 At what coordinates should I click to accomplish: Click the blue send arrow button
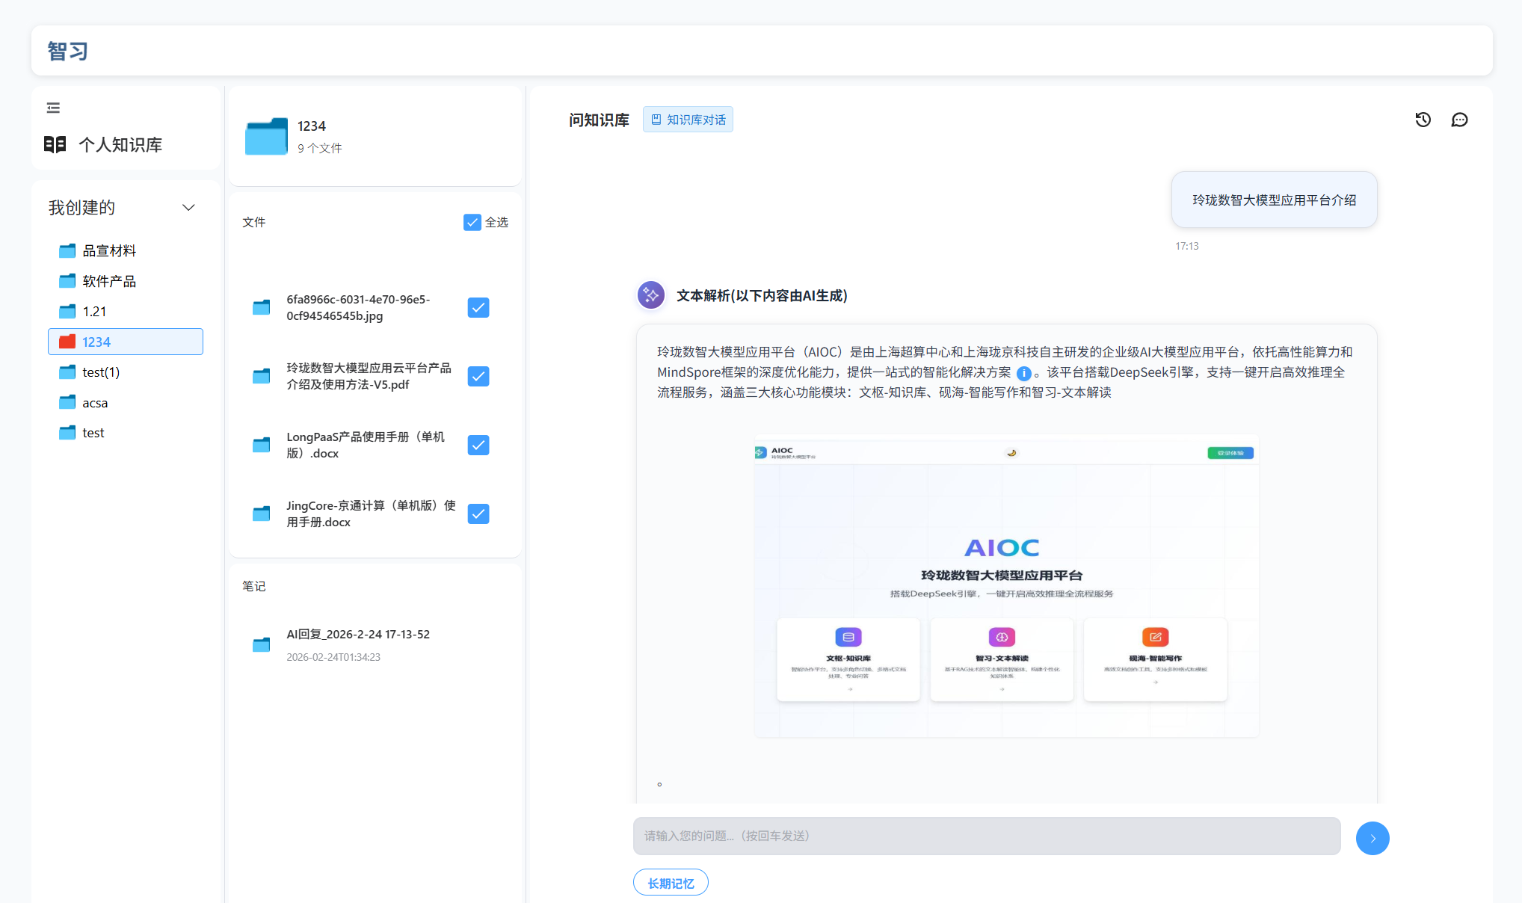pos(1372,838)
